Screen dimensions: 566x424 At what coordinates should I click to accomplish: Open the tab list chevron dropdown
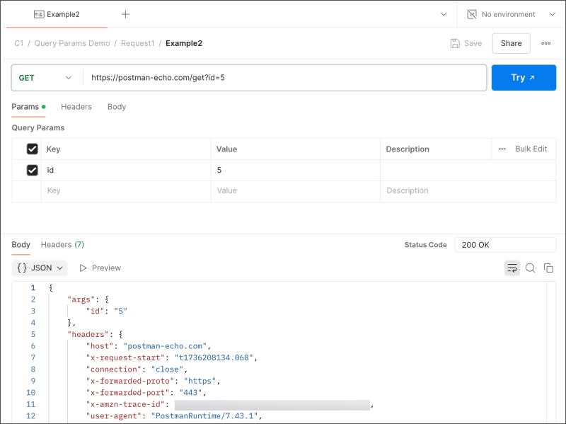click(x=444, y=14)
